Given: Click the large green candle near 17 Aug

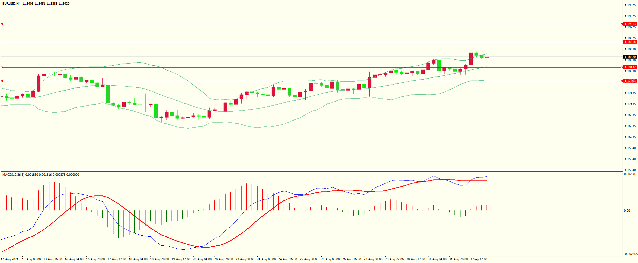Looking at the screenshot, I should tap(108, 94).
